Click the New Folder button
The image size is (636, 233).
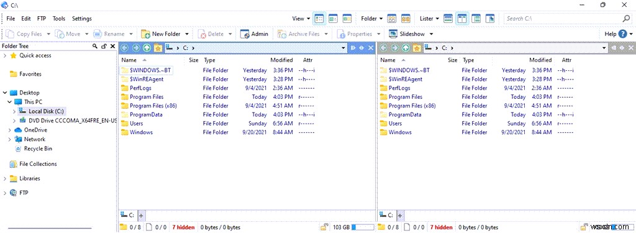[161, 34]
